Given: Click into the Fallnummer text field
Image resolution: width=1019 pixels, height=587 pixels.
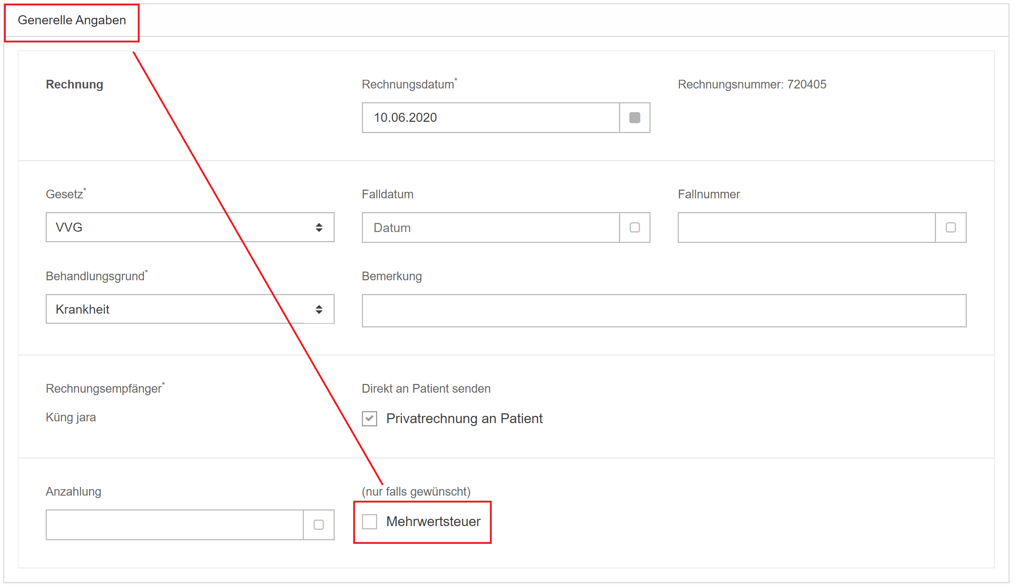Looking at the screenshot, I should tap(806, 227).
